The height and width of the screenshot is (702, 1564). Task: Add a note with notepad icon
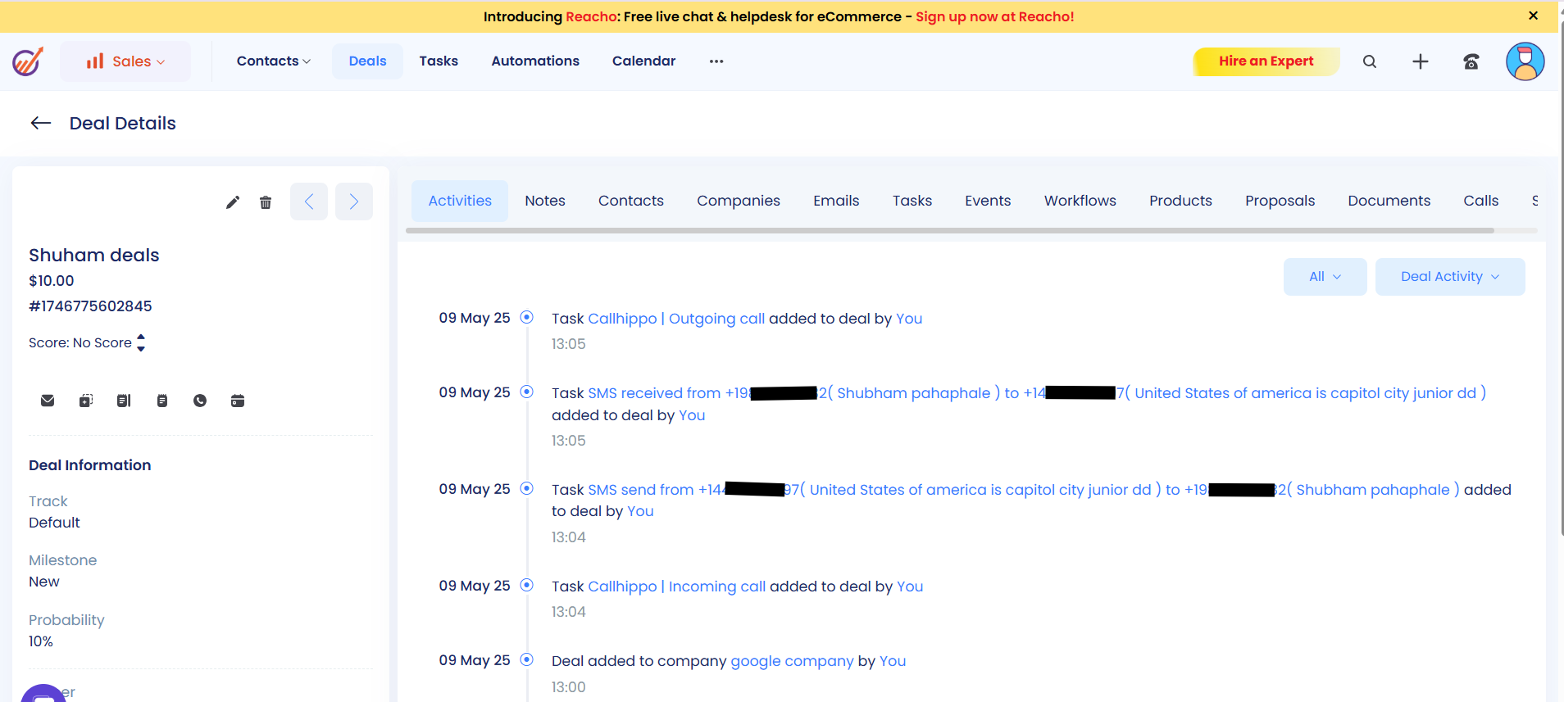pos(162,401)
